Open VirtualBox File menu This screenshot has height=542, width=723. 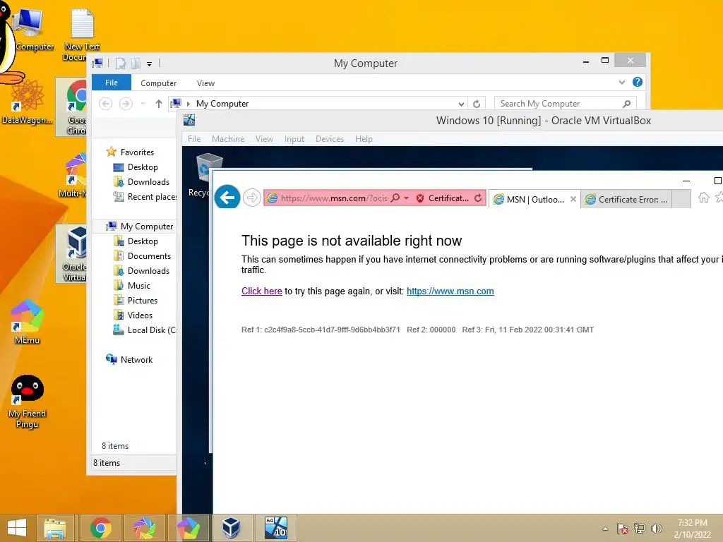pos(194,139)
